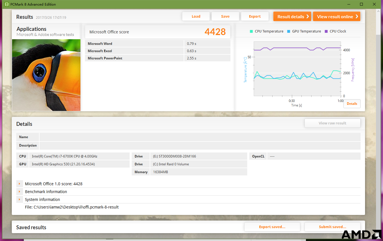The image size is (383, 241).
Task: Select the Microsoft Word result row
Action: [x=158, y=43]
